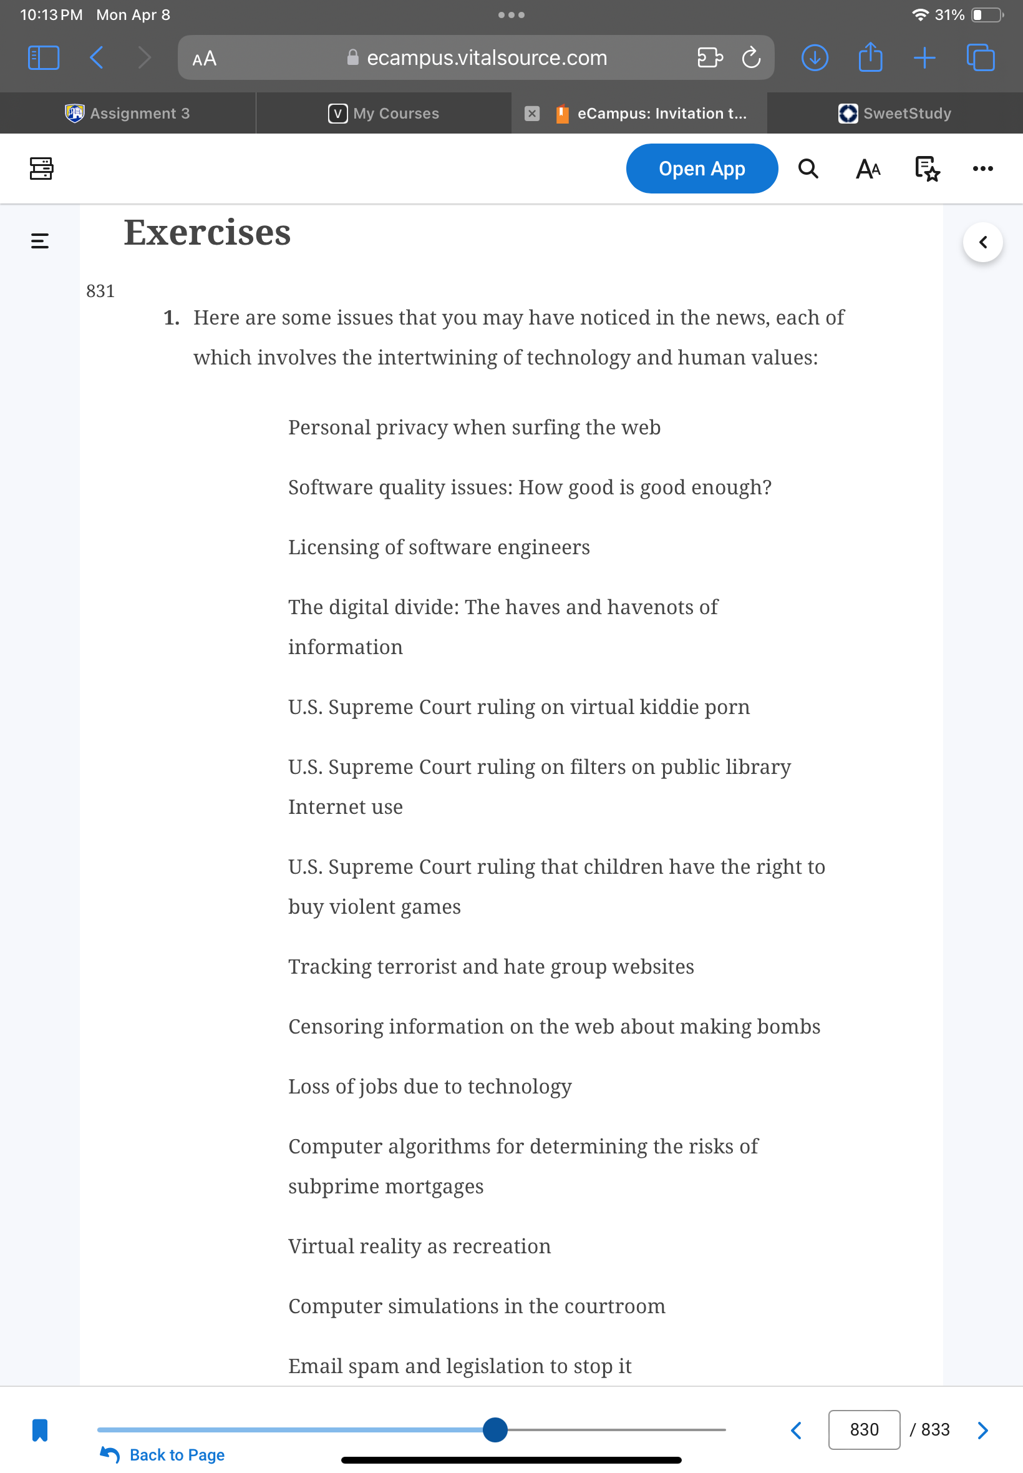The height and width of the screenshot is (1473, 1023).
Task: Open the search magnifier in reader toolbar
Action: coord(808,169)
